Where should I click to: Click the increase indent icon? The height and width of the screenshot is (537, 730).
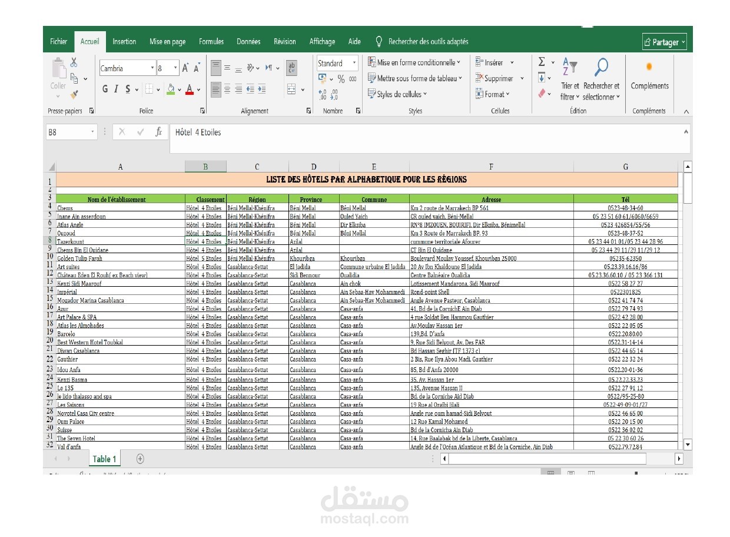261,89
